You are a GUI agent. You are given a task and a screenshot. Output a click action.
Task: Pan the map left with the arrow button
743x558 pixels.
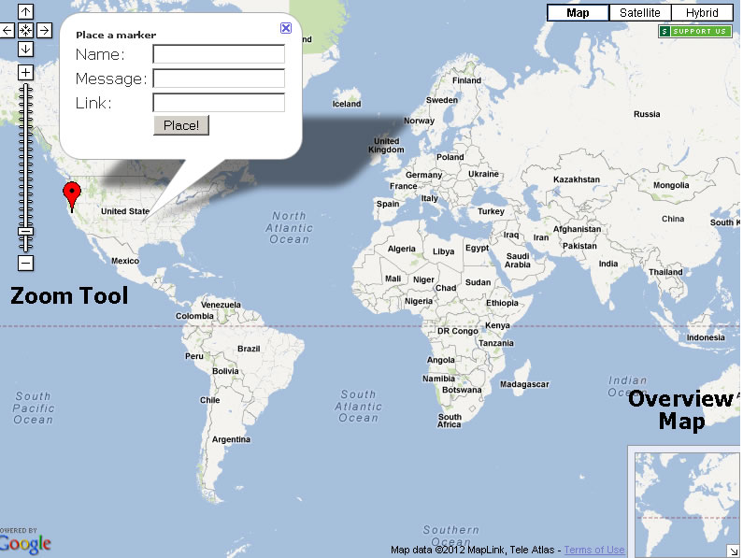point(7,30)
